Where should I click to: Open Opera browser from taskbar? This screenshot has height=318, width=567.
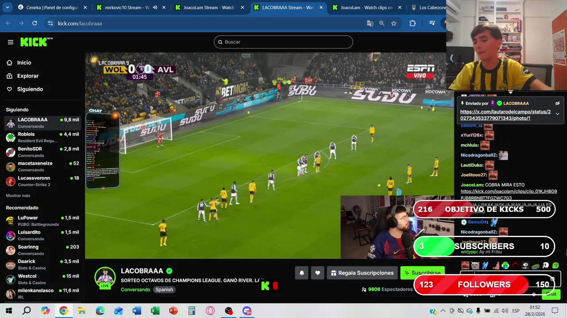tap(210, 311)
